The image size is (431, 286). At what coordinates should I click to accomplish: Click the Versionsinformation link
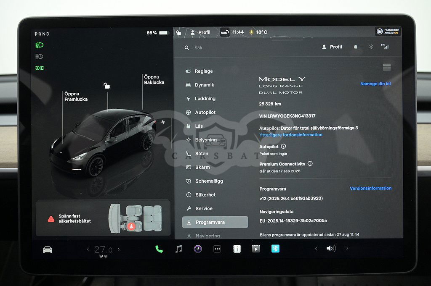pos(370,189)
